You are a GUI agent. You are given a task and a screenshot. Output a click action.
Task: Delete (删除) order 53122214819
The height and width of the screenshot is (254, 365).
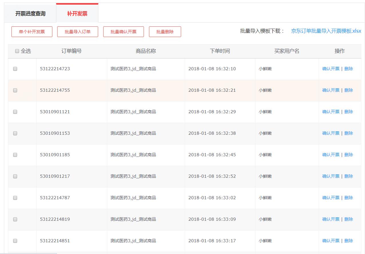pos(348,219)
